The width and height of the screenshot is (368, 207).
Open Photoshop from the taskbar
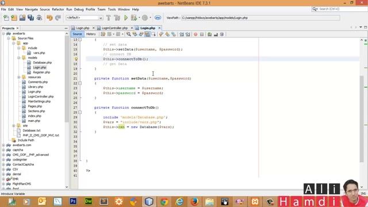(73, 202)
